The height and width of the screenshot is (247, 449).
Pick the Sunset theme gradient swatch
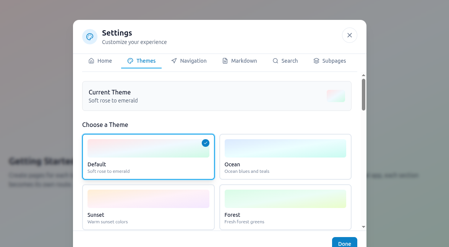[x=148, y=199]
